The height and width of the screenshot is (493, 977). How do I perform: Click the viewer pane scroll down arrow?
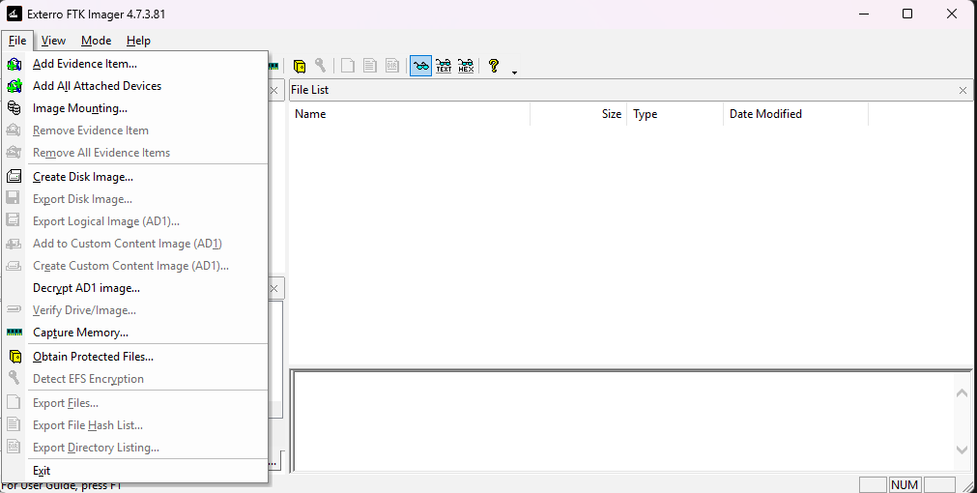(x=963, y=449)
